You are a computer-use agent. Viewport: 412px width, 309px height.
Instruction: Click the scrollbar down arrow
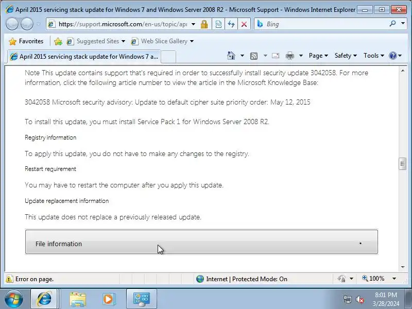pyautogui.click(x=402, y=267)
